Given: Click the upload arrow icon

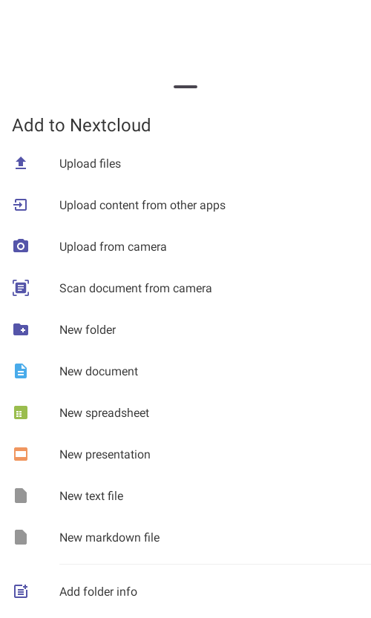Looking at the screenshot, I should tap(21, 163).
